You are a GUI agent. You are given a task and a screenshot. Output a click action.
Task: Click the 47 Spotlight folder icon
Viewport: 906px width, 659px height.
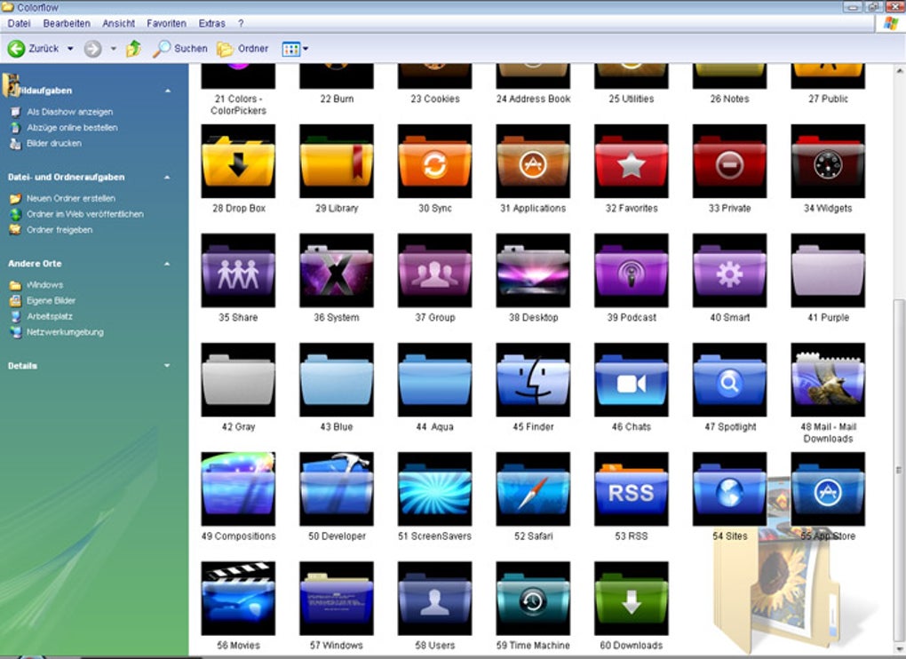(x=729, y=379)
